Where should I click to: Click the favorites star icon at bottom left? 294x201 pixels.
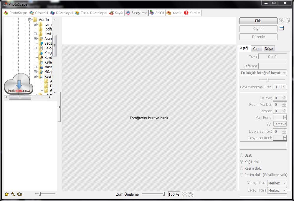(7, 194)
